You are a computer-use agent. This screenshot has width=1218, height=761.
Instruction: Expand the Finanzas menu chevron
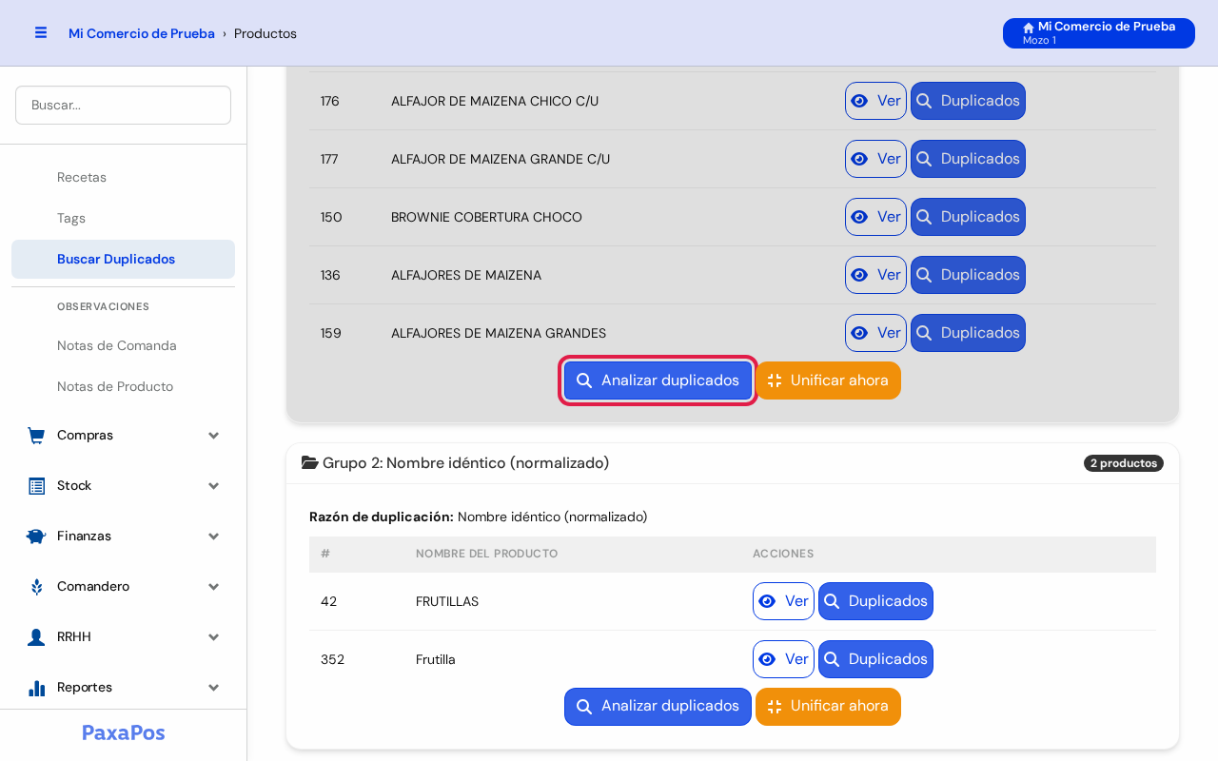tap(214, 537)
